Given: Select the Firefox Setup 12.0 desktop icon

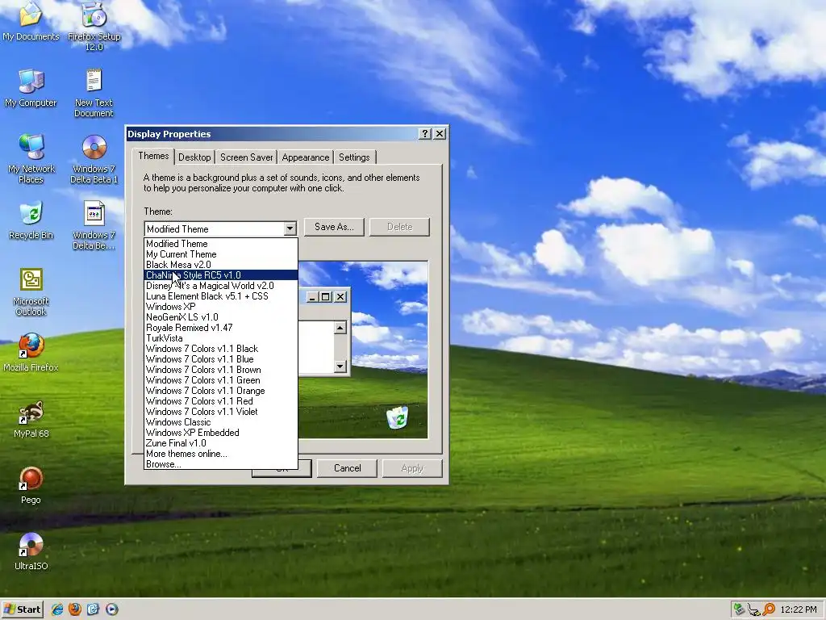Looking at the screenshot, I should 94,27.
